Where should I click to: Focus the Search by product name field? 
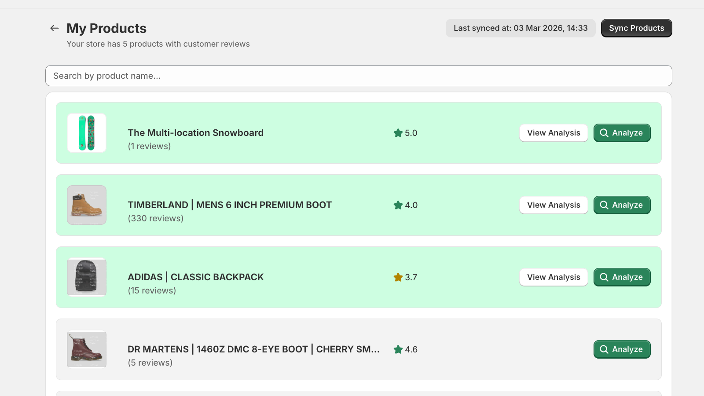point(359,76)
